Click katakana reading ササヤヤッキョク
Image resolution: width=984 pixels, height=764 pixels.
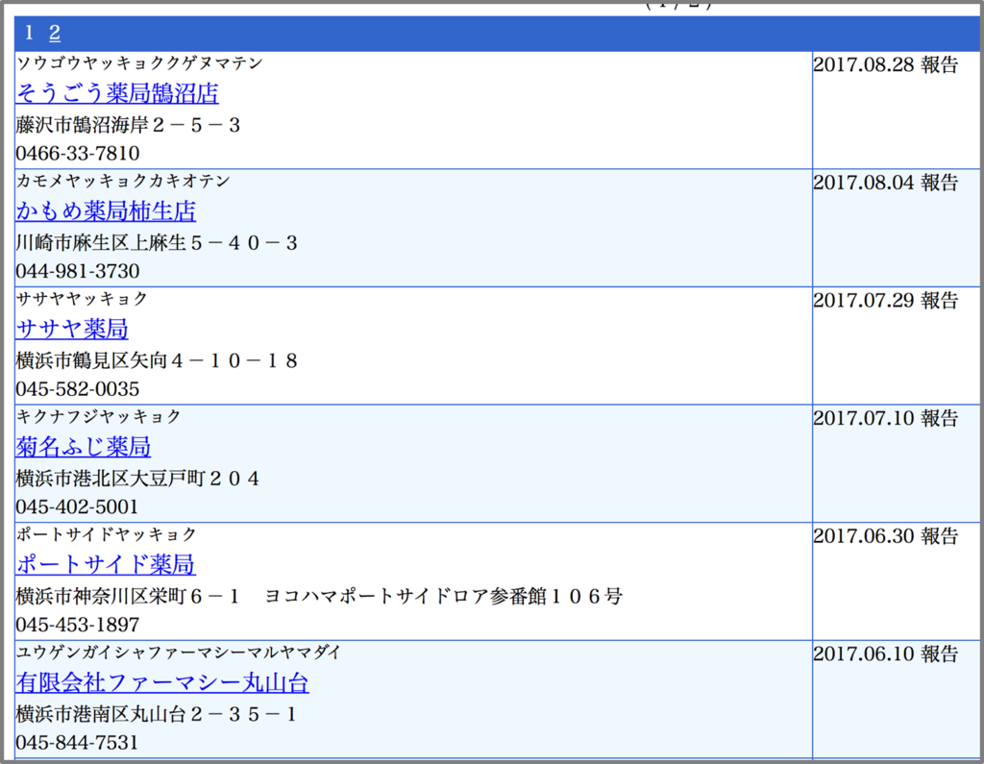[83, 299]
